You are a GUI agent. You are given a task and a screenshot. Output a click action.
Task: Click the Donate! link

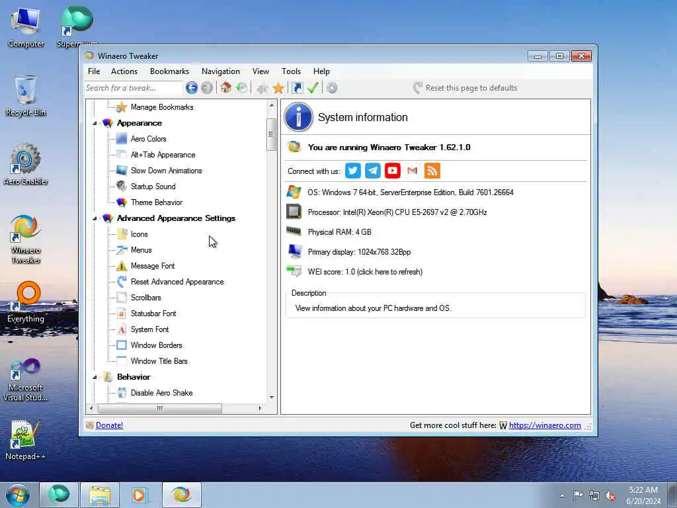pyautogui.click(x=109, y=425)
